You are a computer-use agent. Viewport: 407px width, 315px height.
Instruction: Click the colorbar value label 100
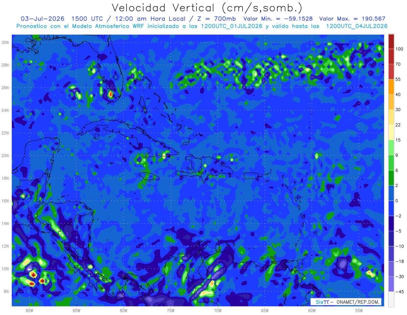point(399,49)
